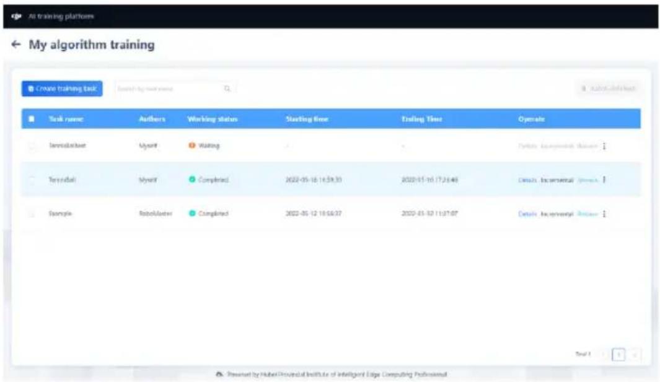Click the Batch deletion button

(609, 89)
